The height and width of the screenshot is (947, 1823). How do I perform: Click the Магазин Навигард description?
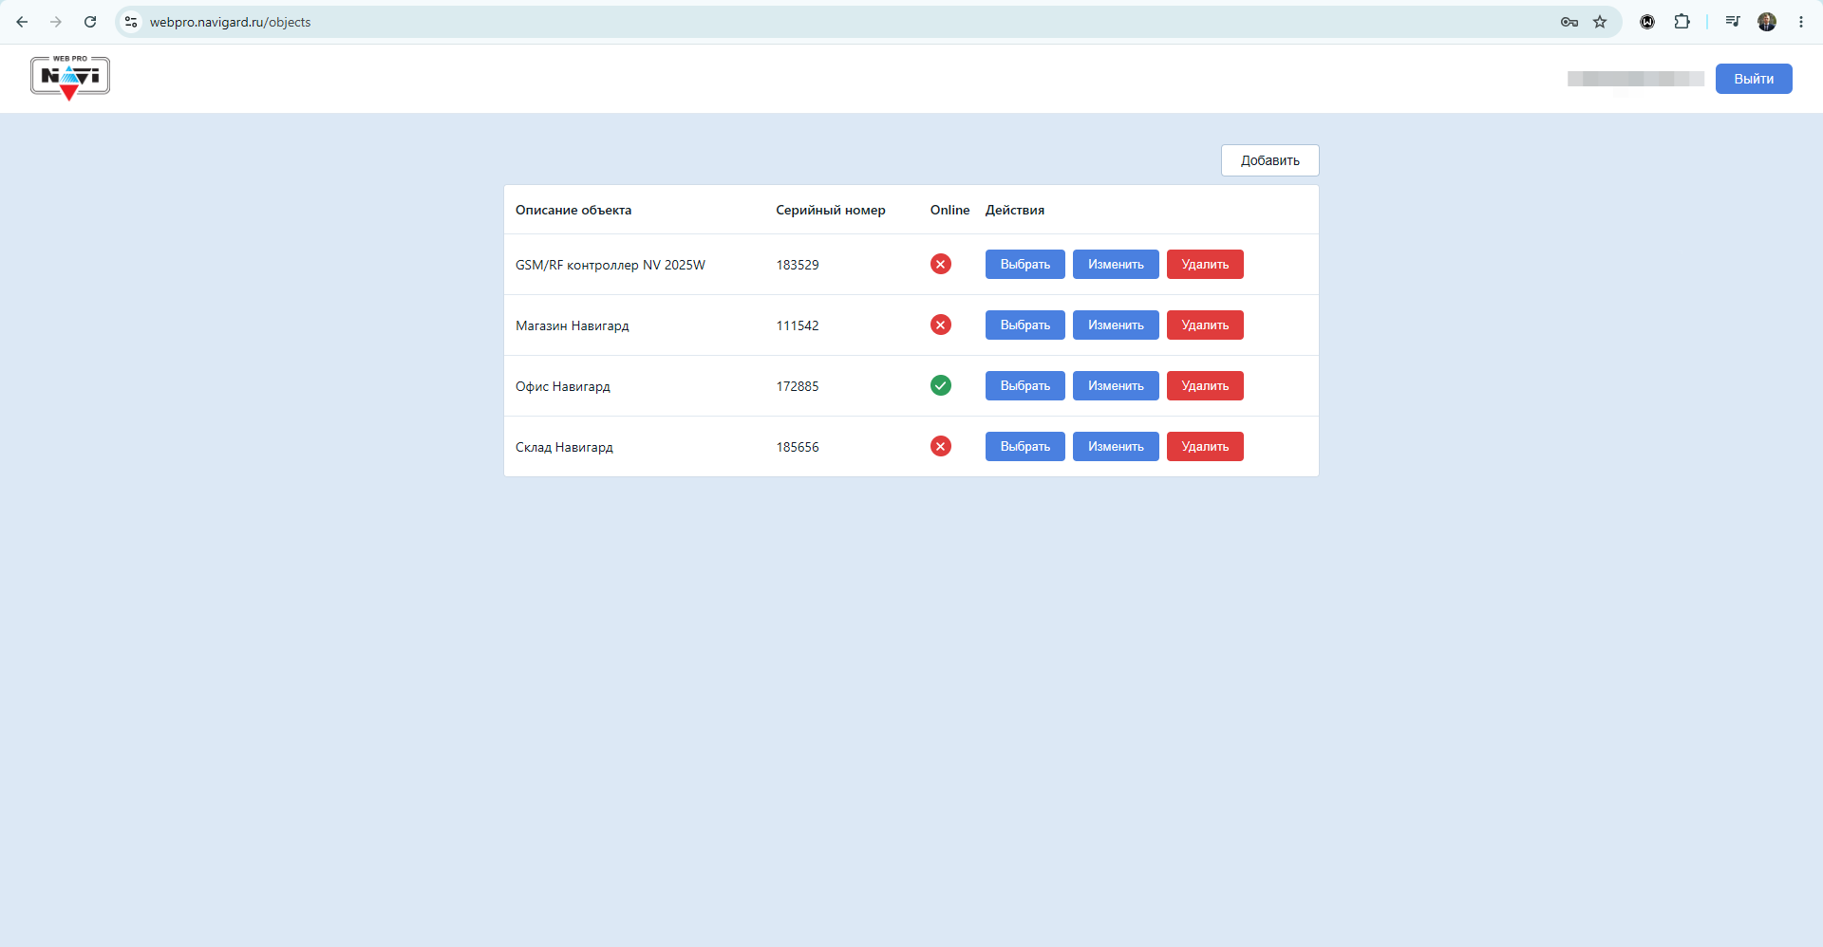tap(573, 325)
